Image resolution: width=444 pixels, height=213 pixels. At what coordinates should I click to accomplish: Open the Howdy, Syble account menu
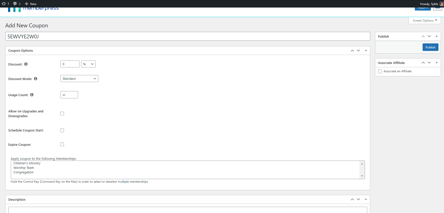click(x=429, y=4)
